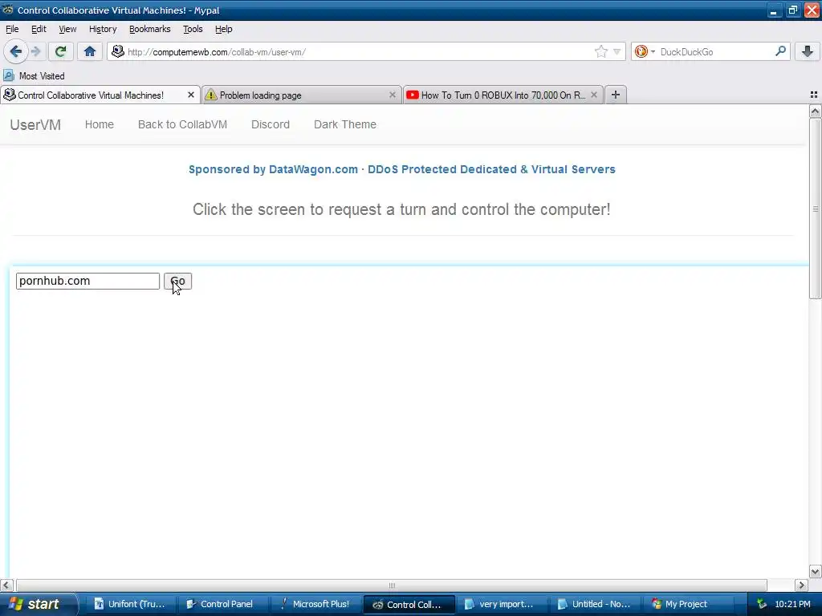Select the Control Collaborative Virtual Machines tab

(100, 95)
